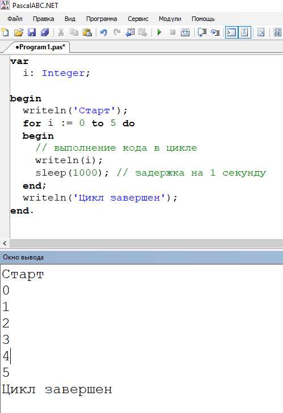This screenshot has width=283, height=413.
Task: Click the New file icon
Action: [5, 32]
